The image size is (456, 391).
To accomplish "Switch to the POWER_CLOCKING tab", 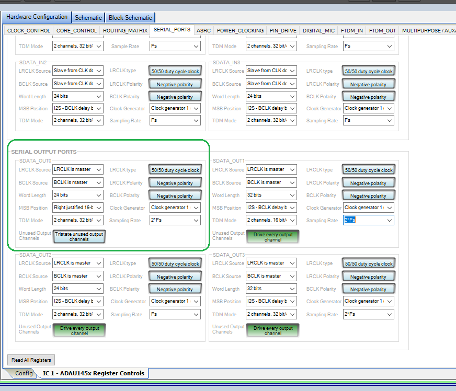I will pos(240,30).
